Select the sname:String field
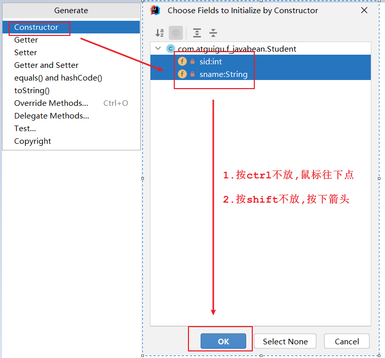The height and width of the screenshot is (358, 385). point(223,74)
